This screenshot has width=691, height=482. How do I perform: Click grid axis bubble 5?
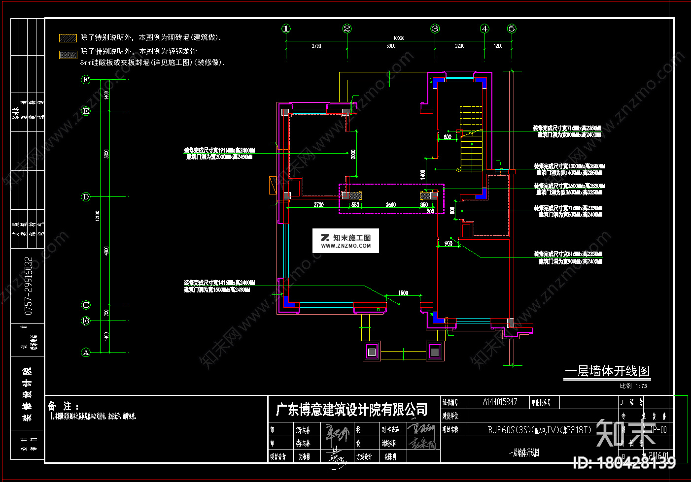(x=512, y=29)
